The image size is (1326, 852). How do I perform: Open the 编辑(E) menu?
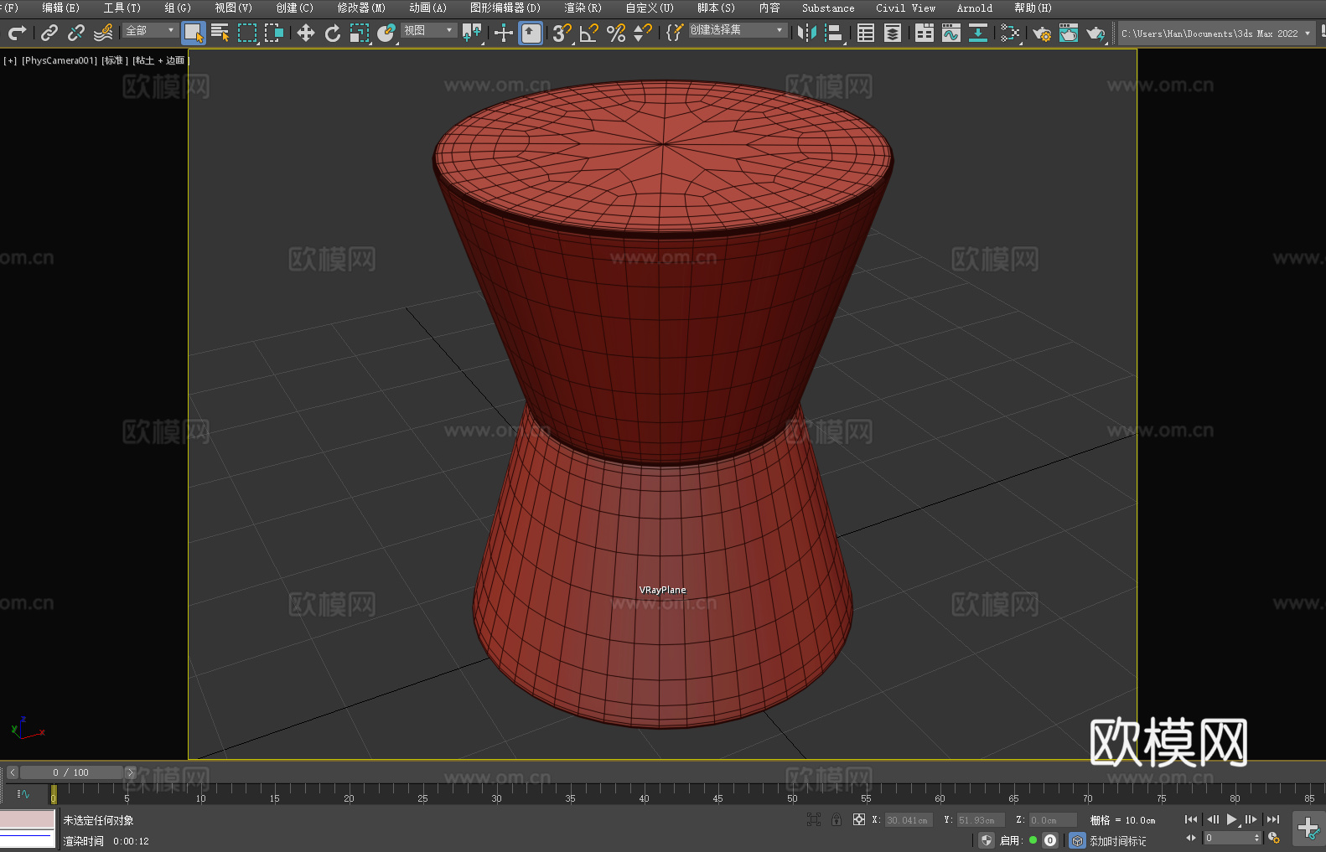pos(60,8)
